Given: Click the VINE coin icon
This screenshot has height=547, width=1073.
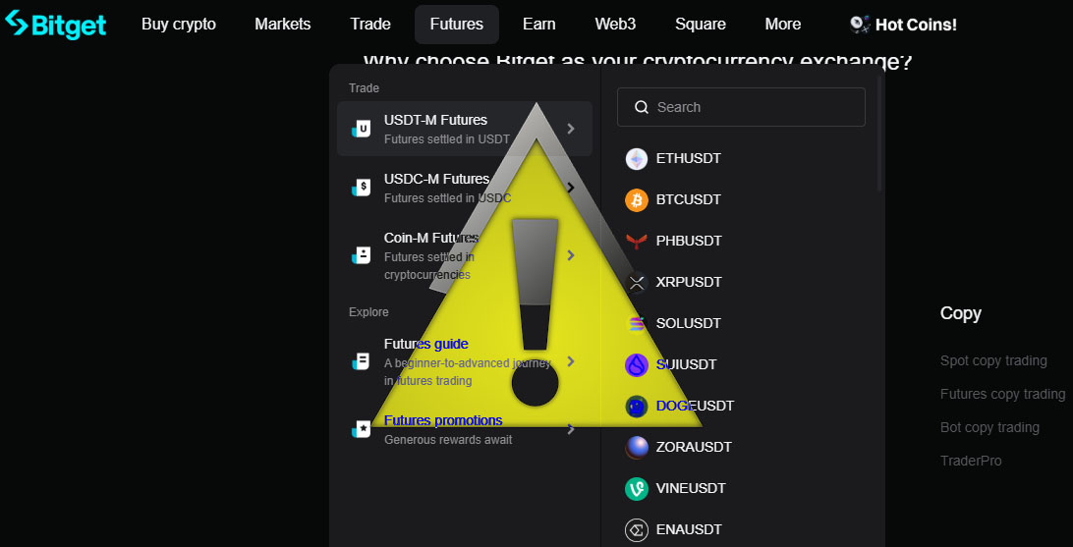Looking at the screenshot, I should coord(637,489).
